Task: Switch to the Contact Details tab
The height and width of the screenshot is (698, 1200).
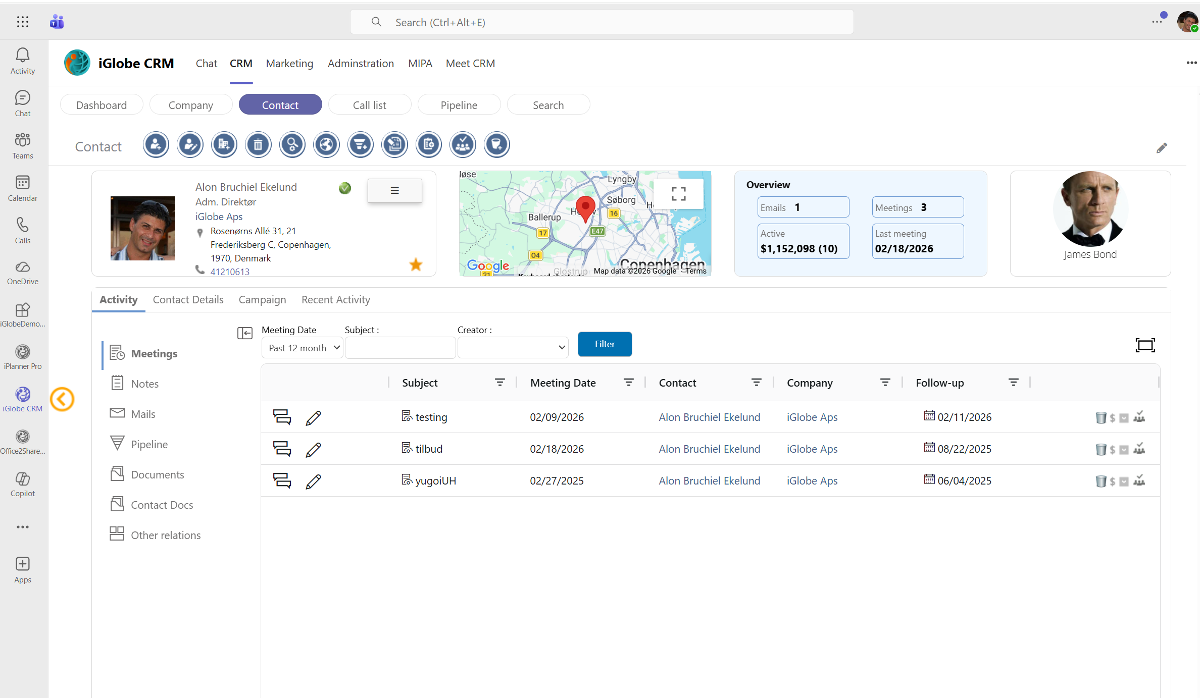Action: [188, 300]
